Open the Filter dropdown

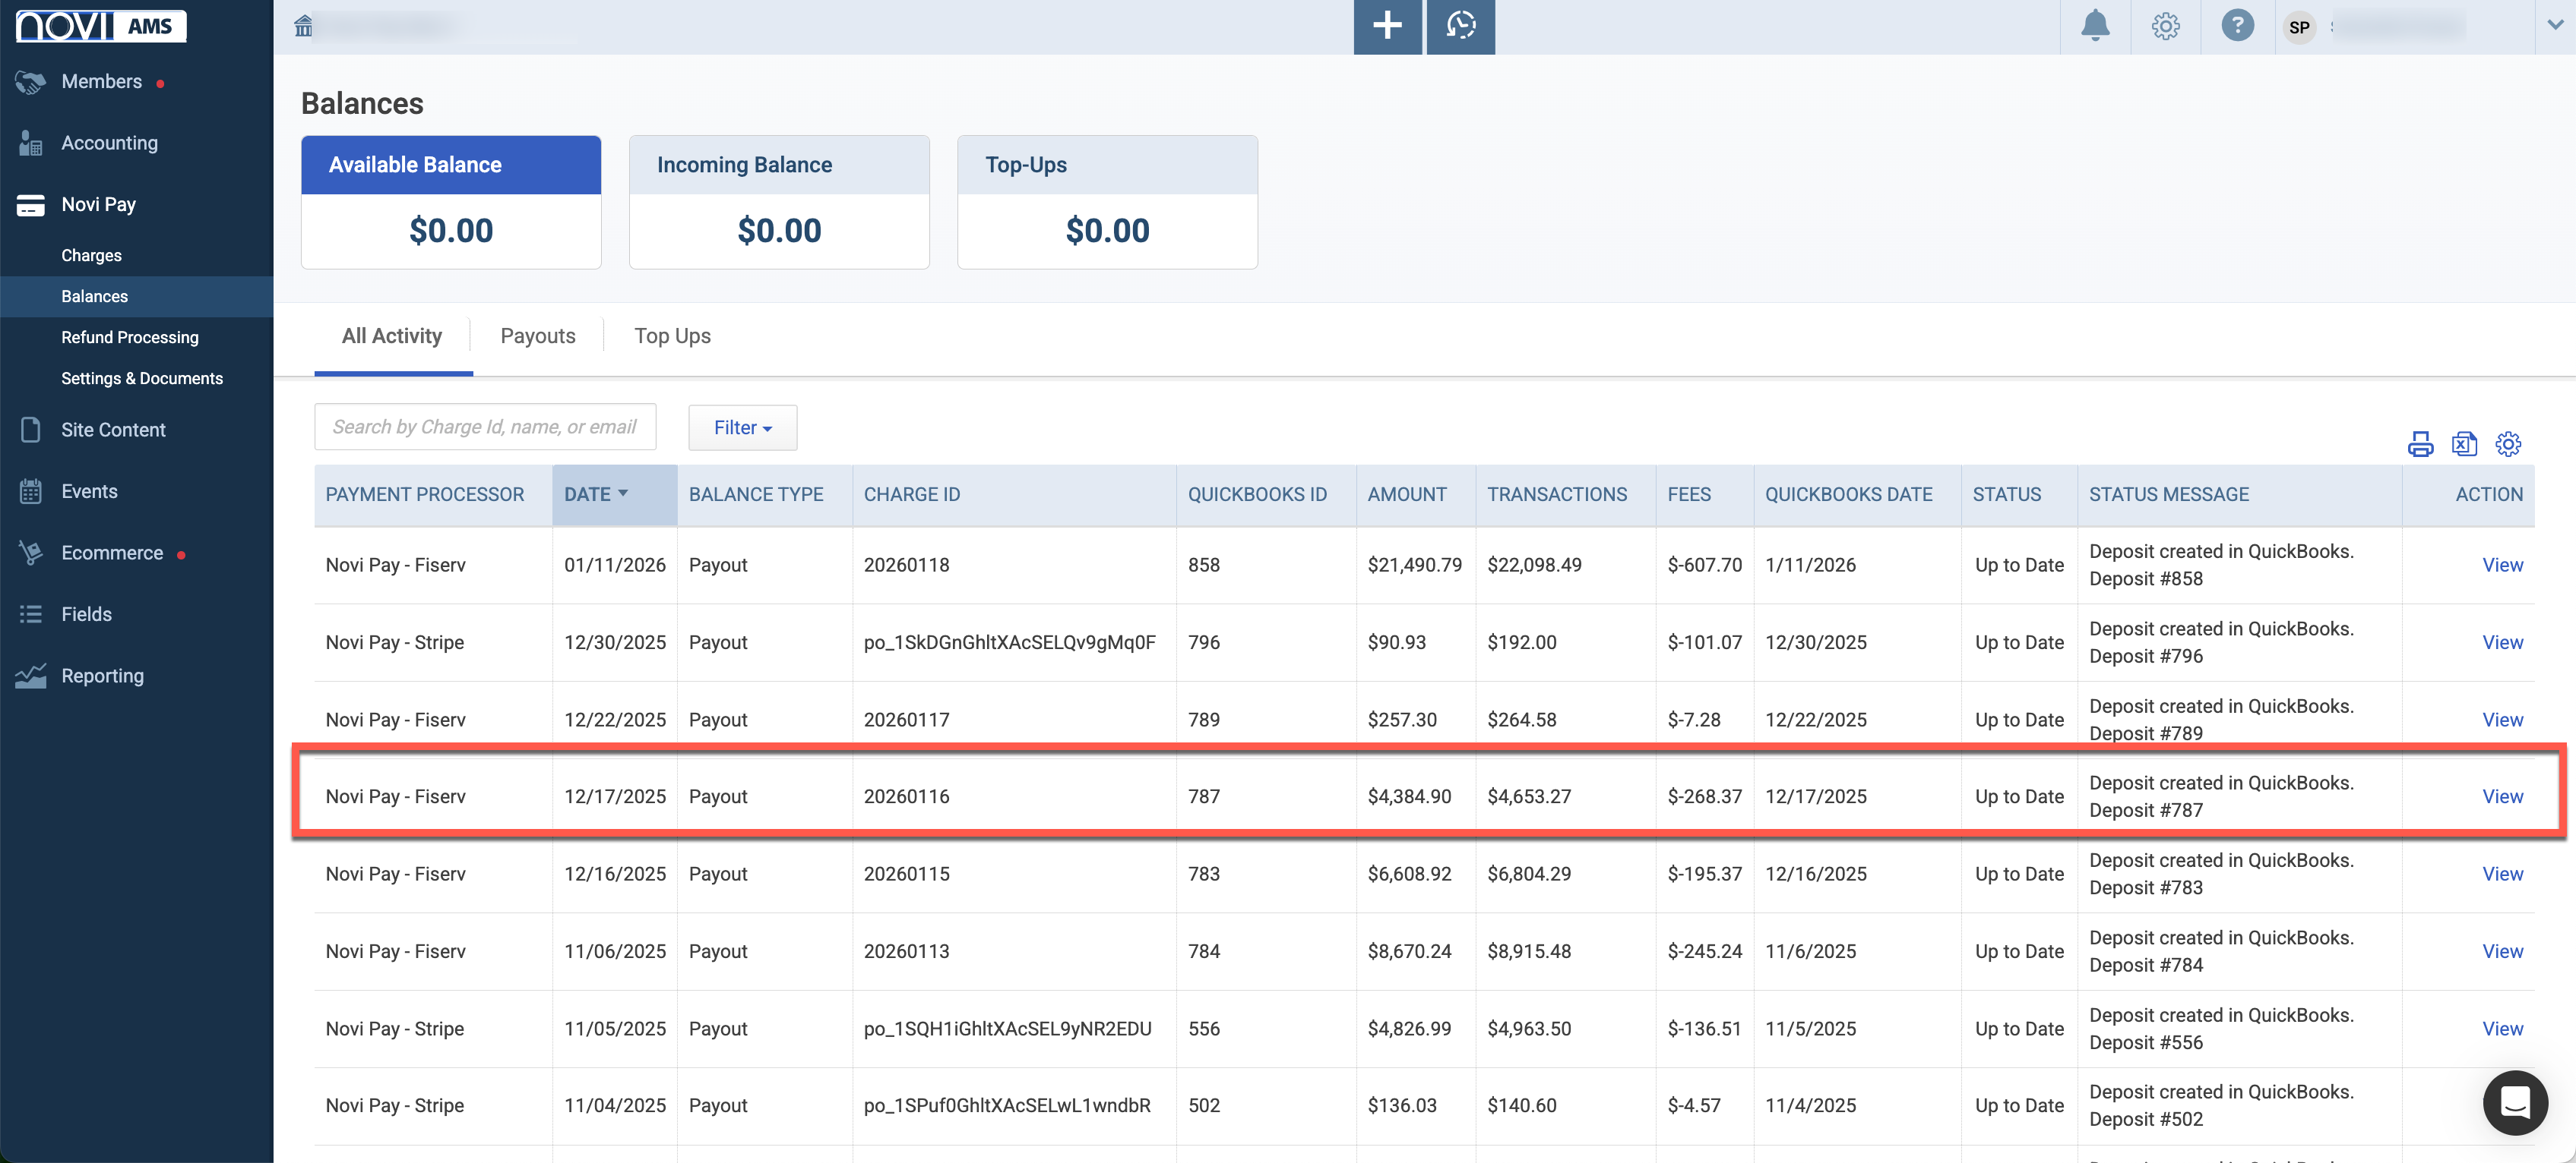click(x=742, y=427)
